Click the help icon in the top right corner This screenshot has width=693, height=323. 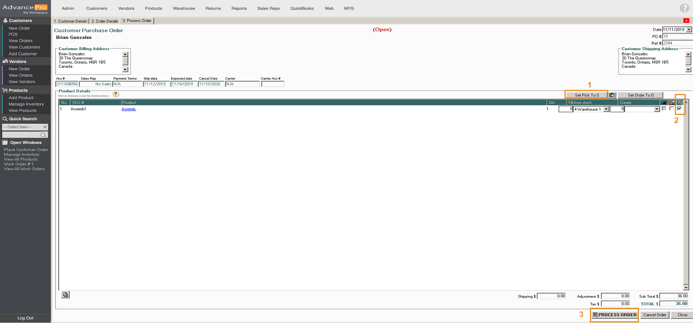684,8
